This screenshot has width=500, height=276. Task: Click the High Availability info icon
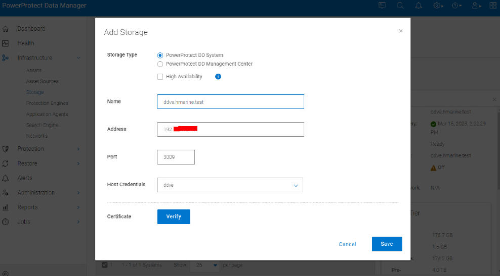point(218,77)
